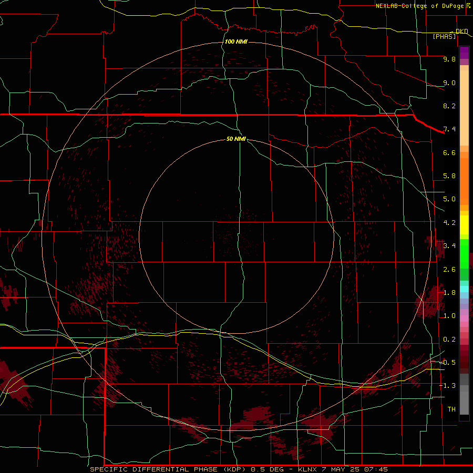Pick the light peach swatch near 8.2

464,108
